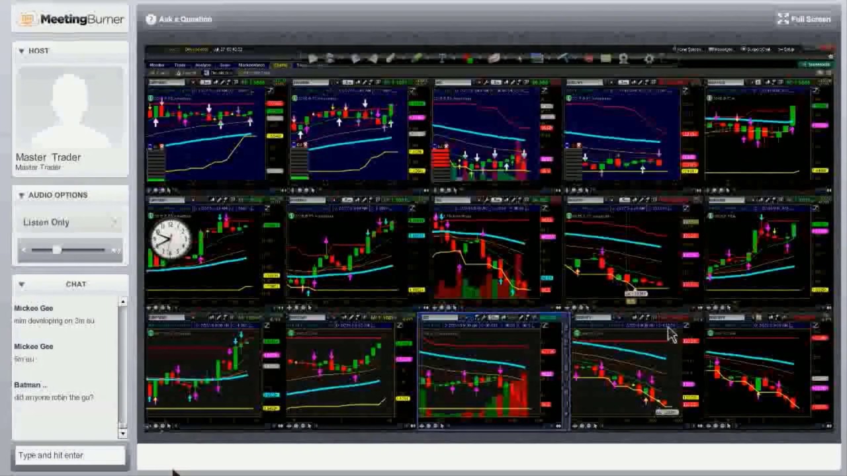Click the monitor screen icon in annotation toolbar
The height and width of the screenshot is (476, 847).
point(537,58)
